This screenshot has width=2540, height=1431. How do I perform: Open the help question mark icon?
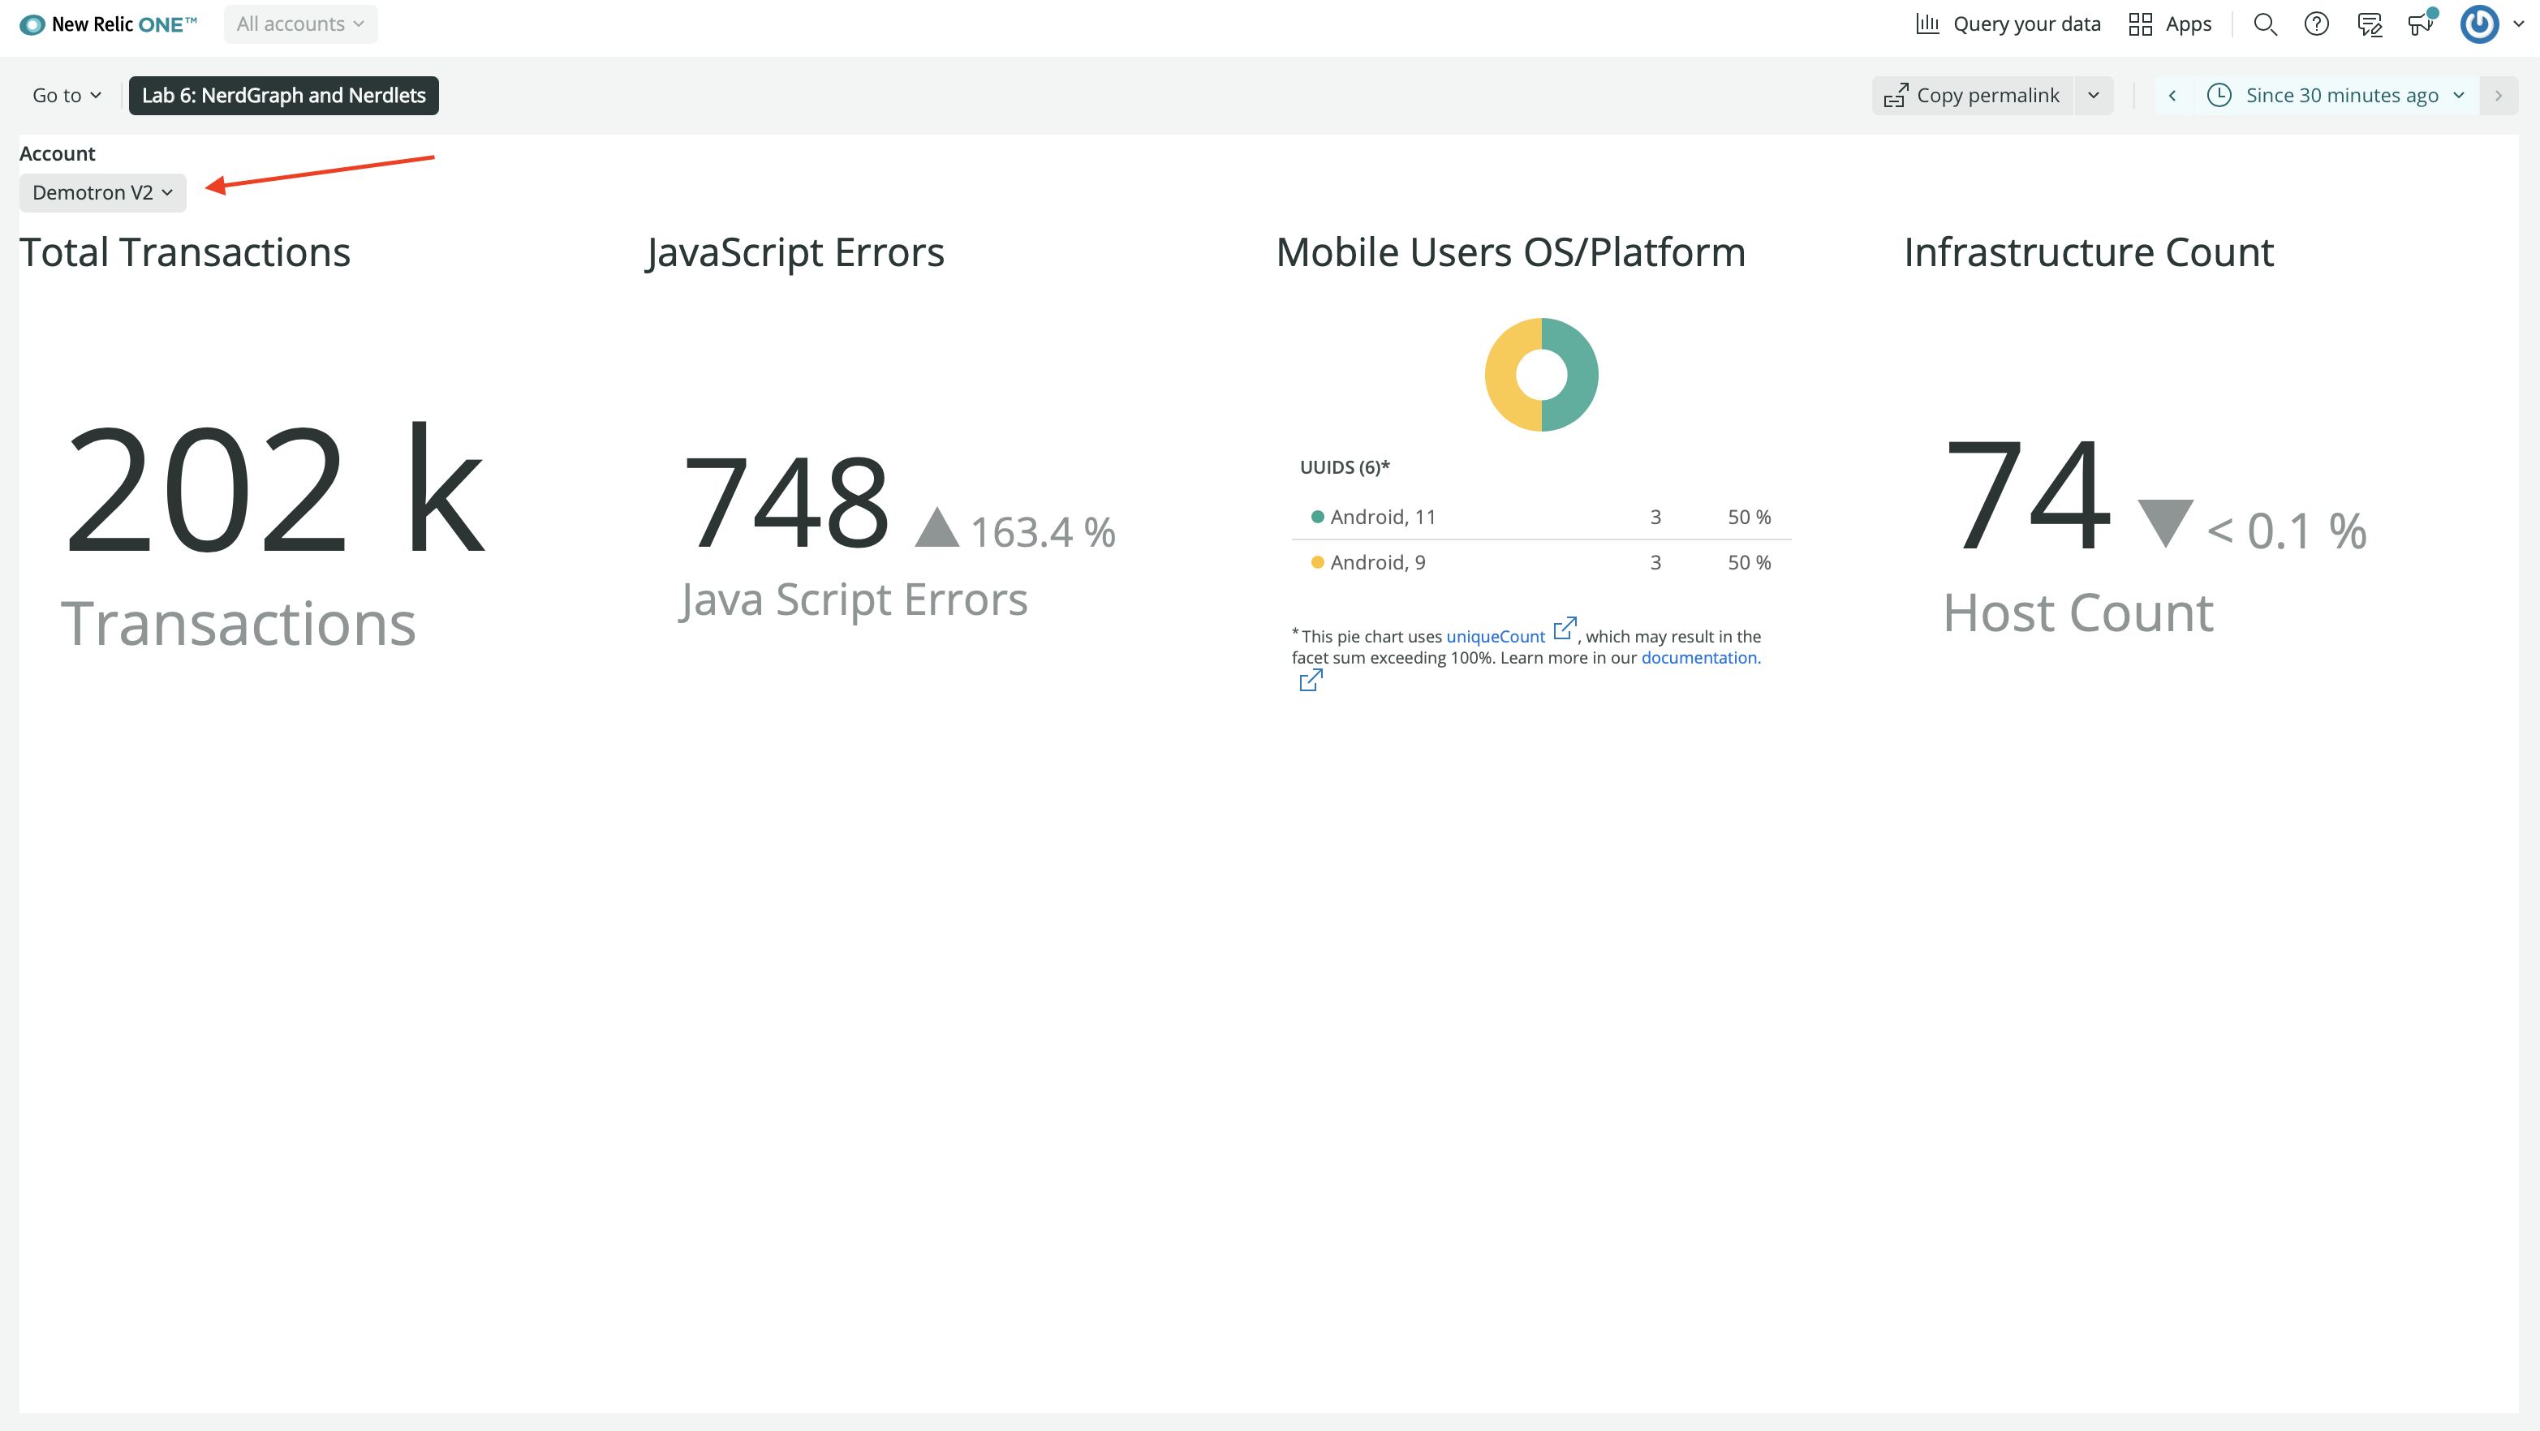(x=2316, y=24)
